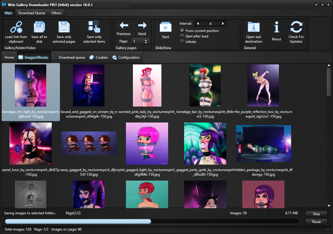Select bondage_rim_light thumbnail

31,85
